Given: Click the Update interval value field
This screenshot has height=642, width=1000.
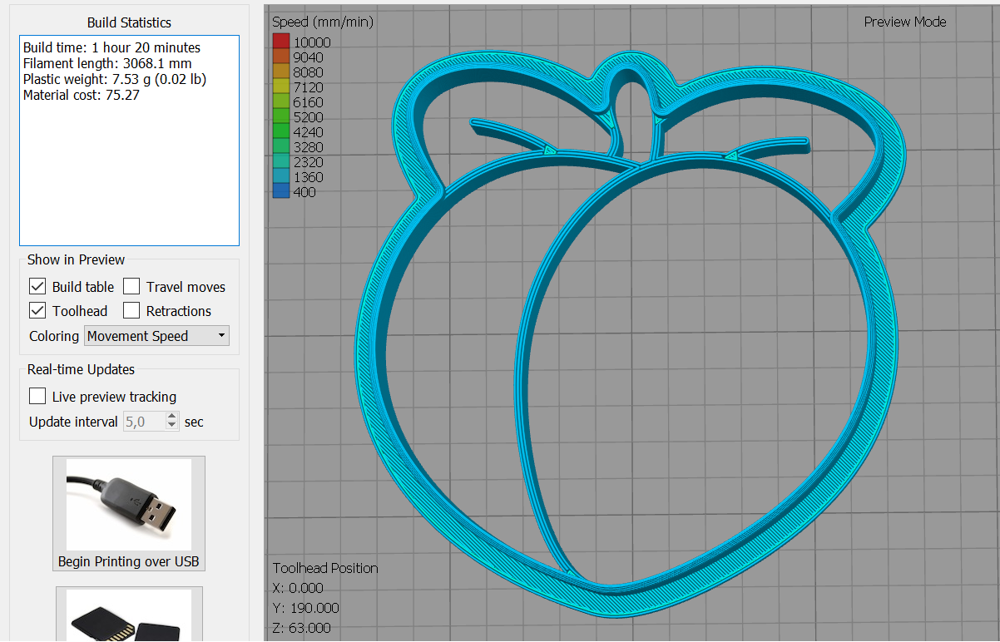Looking at the screenshot, I should pos(143,422).
